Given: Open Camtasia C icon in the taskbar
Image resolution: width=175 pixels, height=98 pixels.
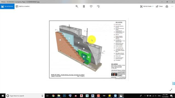Looking at the screenshot, I should pos(98,96).
